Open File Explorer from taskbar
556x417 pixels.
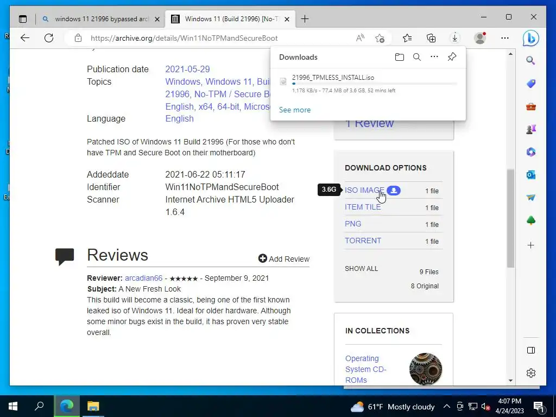coord(93,406)
